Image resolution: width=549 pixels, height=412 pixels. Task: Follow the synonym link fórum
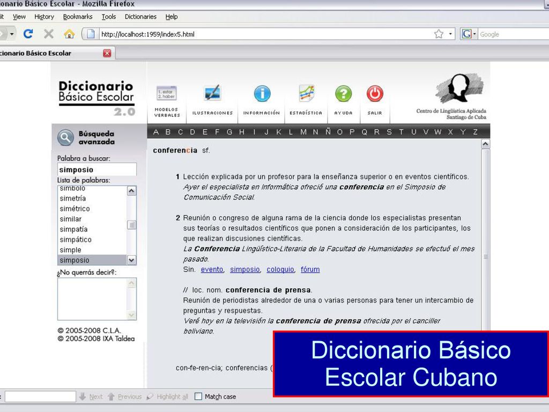click(310, 269)
